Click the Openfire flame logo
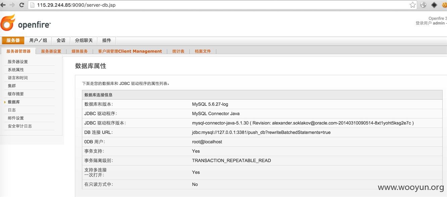This screenshot has width=447, height=197. point(8,23)
